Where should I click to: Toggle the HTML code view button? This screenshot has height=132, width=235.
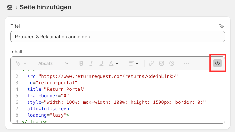(217, 63)
